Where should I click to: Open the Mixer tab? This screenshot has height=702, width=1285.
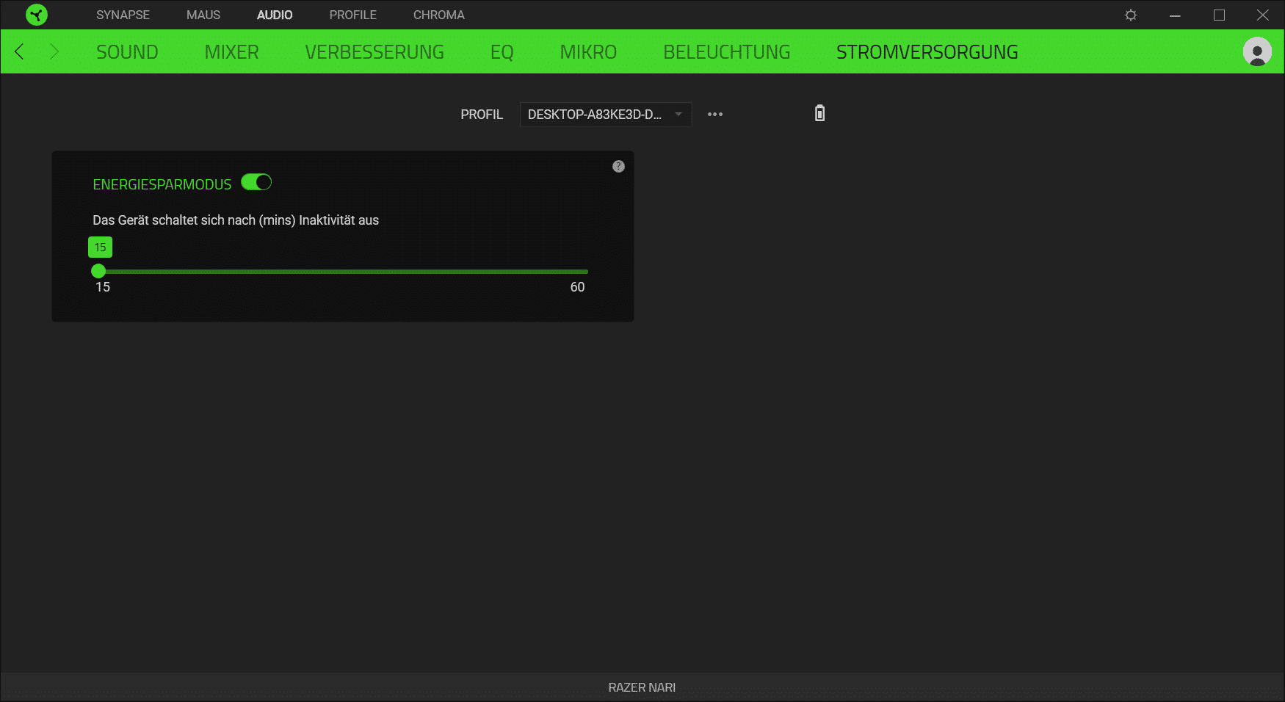pos(231,52)
